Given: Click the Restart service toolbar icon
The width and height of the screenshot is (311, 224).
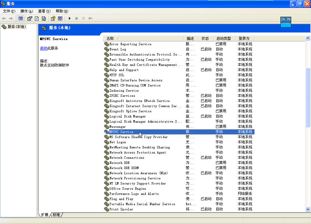Looking at the screenshot, I should click(x=91, y=19).
